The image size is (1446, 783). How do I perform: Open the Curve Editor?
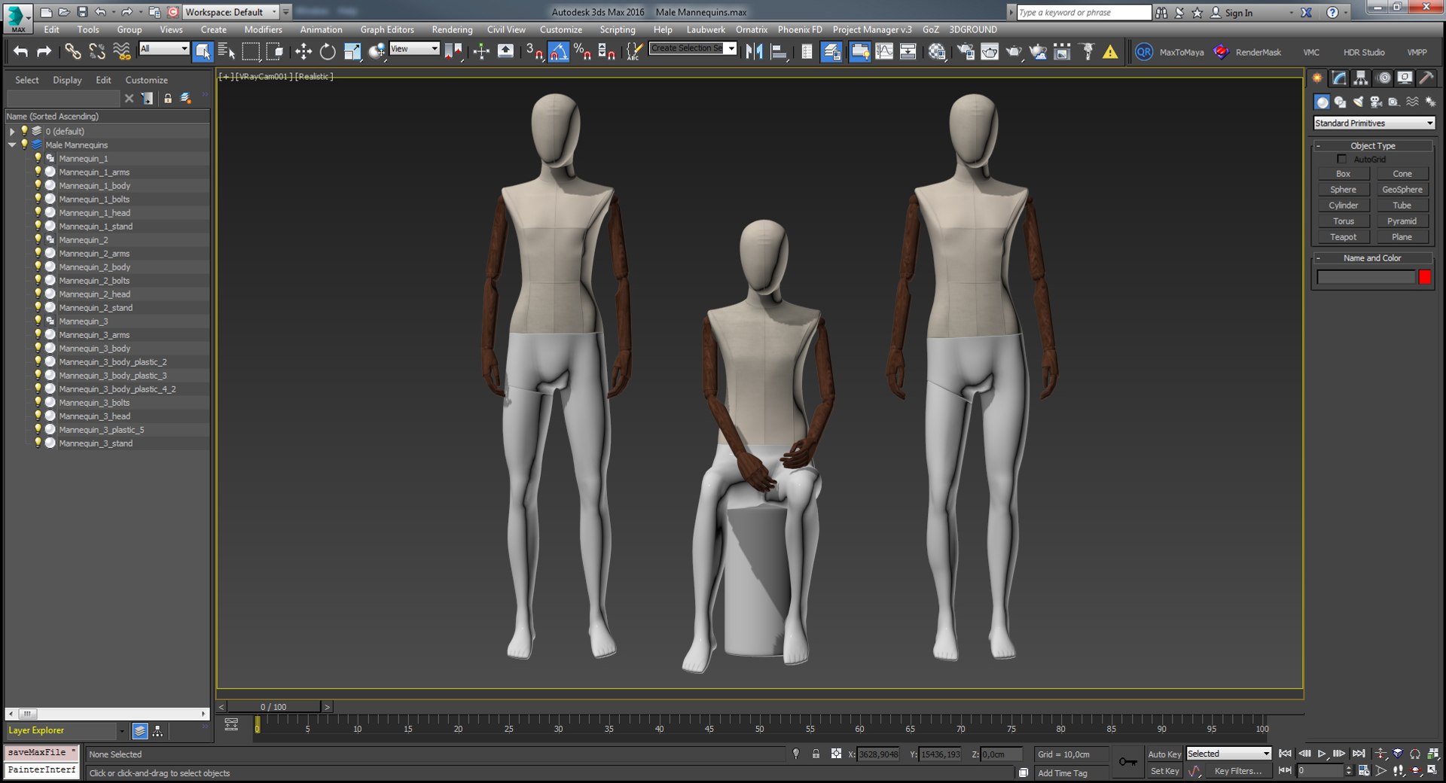point(883,51)
